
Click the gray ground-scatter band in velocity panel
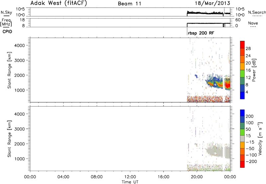(x=219, y=151)
